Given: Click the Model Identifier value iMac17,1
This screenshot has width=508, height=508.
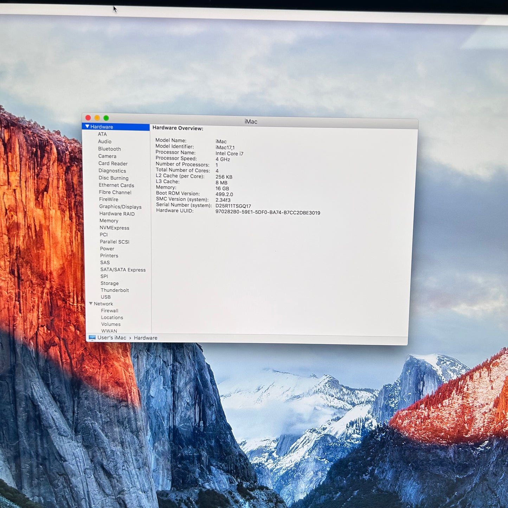Looking at the screenshot, I should click(x=225, y=148).
